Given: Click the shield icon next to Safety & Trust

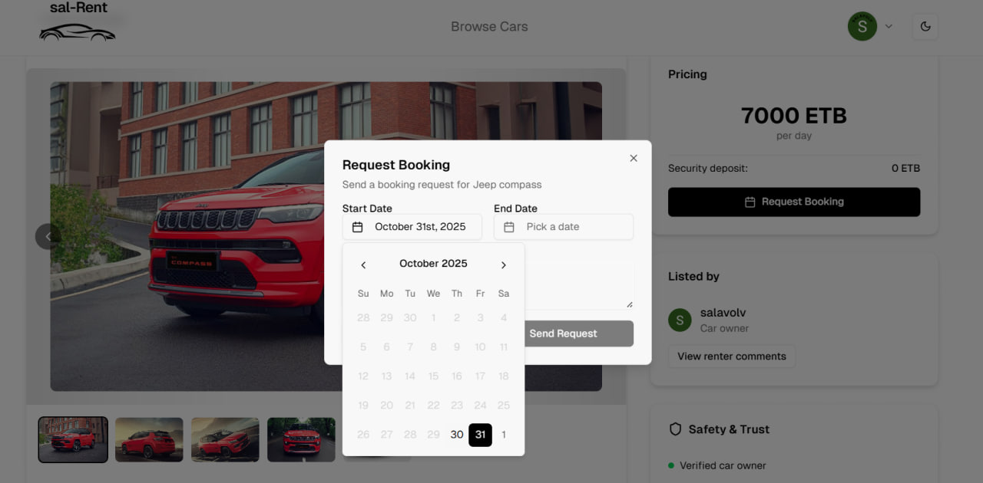Looking at the screenshot, I should (x=677, y=429).
